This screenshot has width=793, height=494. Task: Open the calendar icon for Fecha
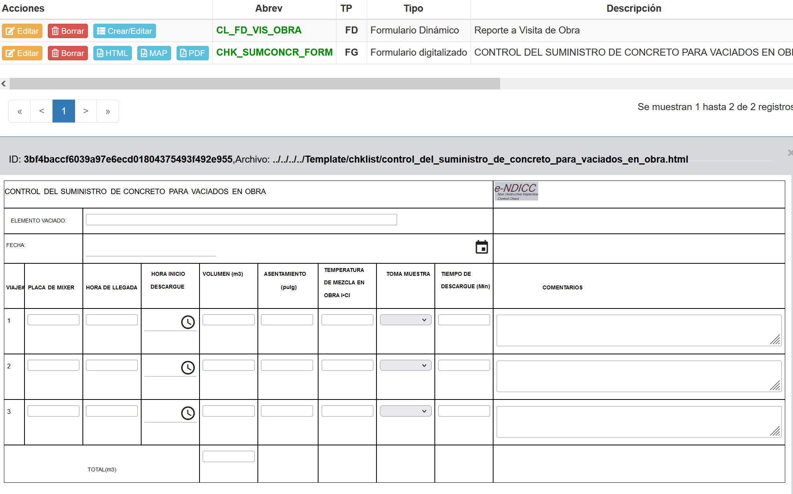(481, 247)
